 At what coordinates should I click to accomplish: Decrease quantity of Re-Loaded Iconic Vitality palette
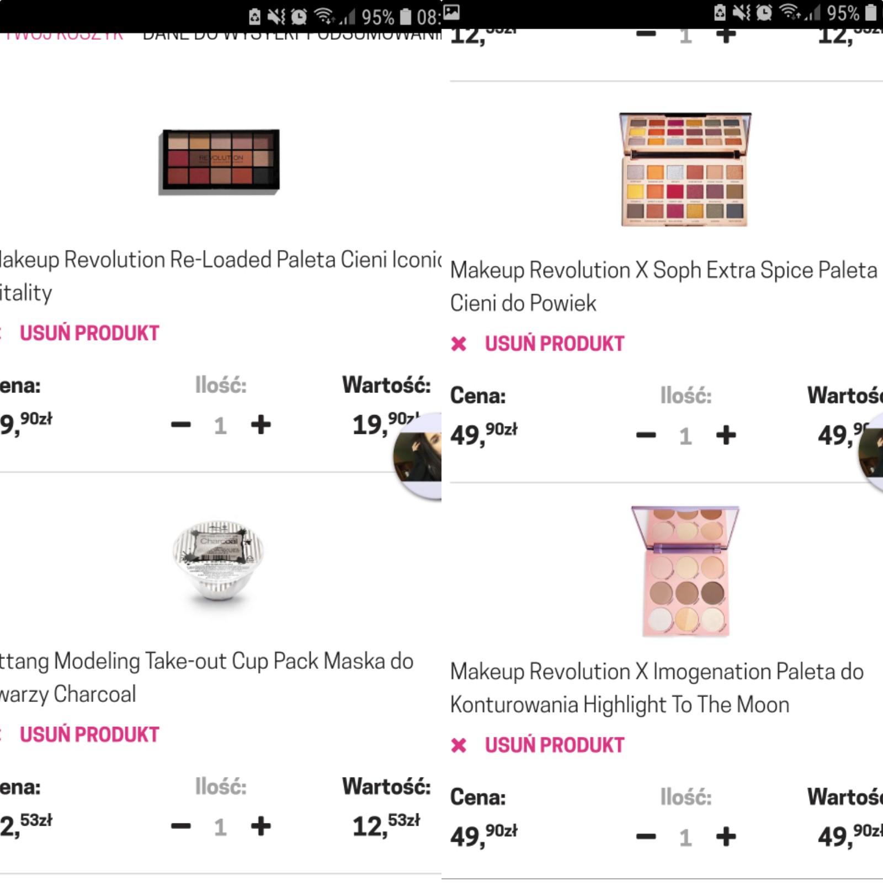pos(180,425)
